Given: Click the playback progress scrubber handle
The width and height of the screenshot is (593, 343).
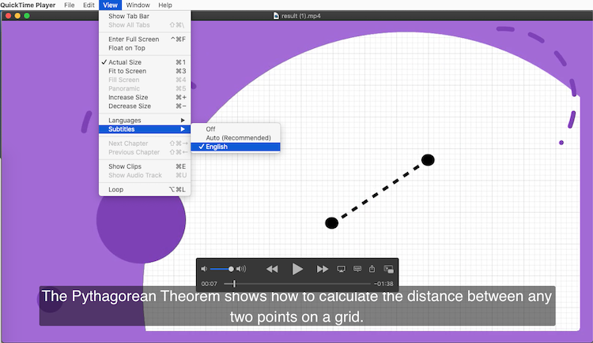Looking at the screenshot, I should click(234, 283).
